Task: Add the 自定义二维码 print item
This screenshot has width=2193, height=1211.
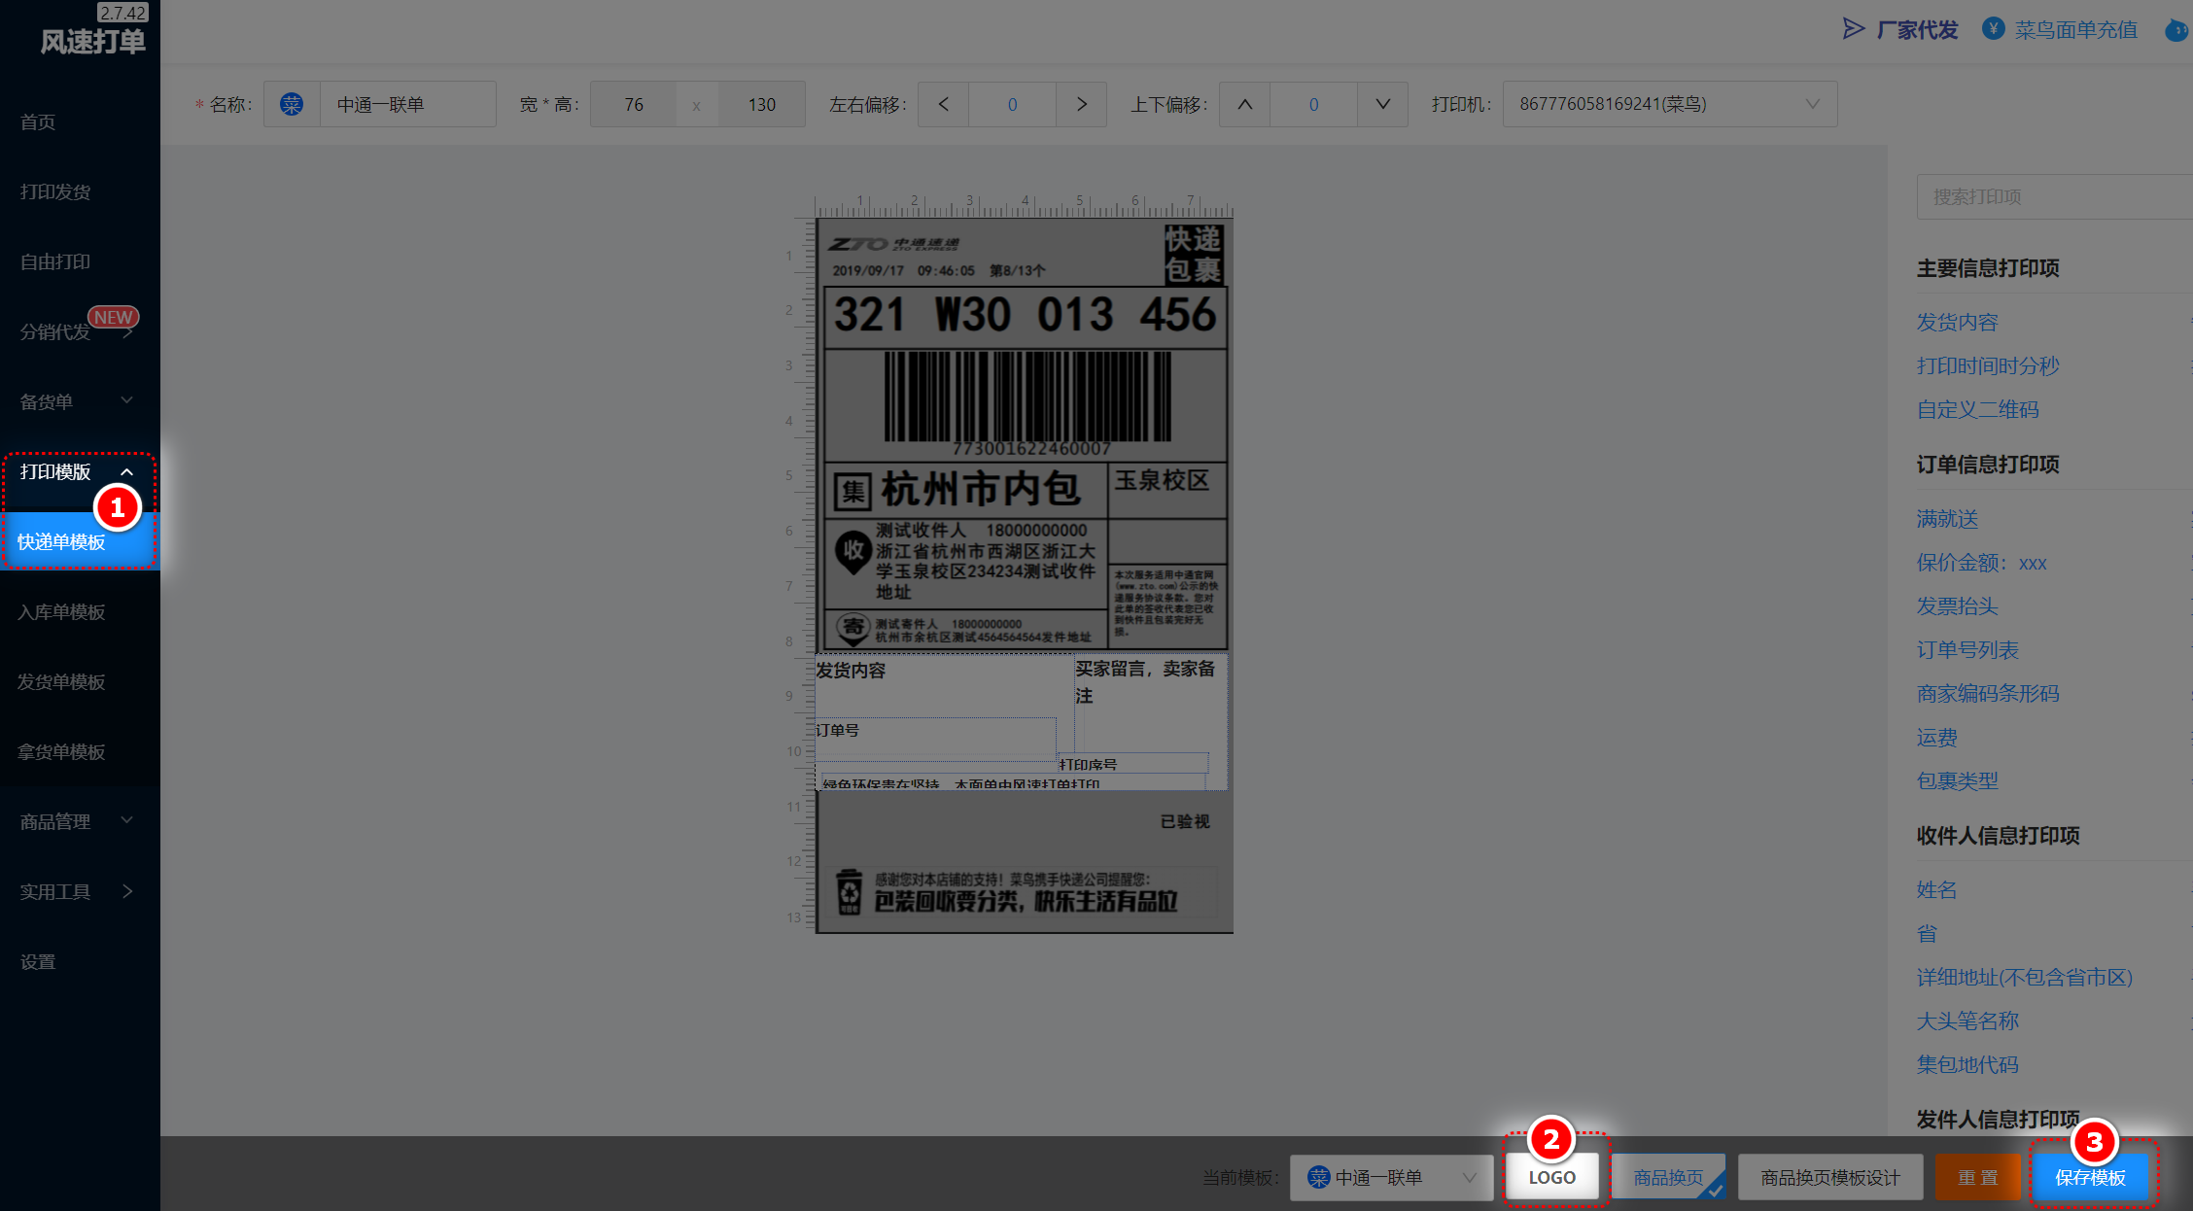Action: coord(1977,409)
